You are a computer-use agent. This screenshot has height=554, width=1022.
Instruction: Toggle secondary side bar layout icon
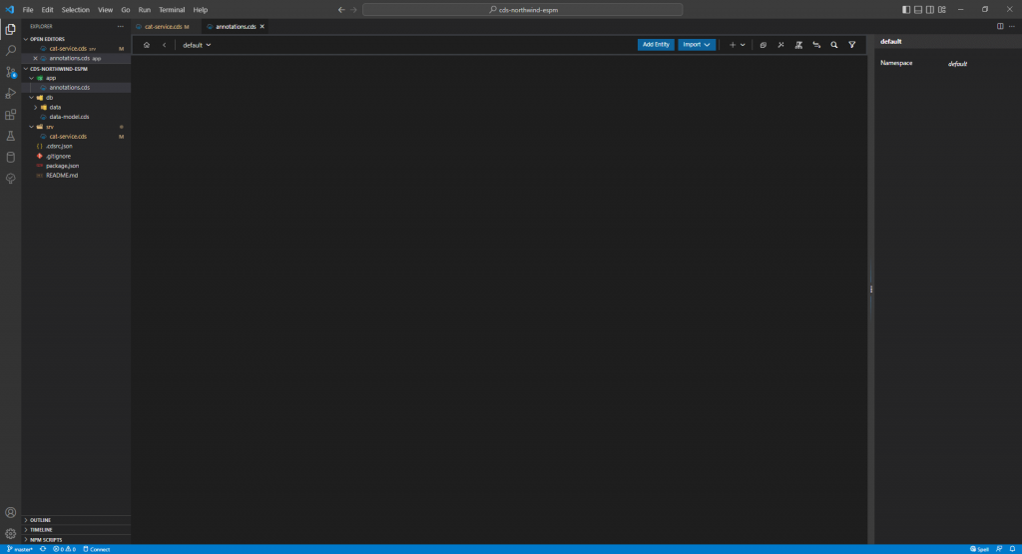pos(930,10)
